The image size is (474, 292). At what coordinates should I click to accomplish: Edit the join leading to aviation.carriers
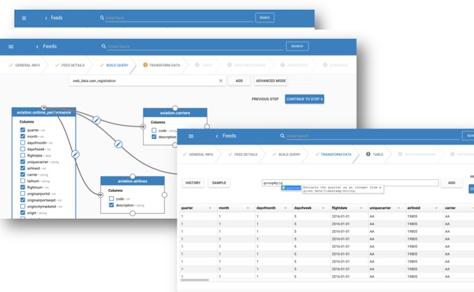click(x=97, y=120)
